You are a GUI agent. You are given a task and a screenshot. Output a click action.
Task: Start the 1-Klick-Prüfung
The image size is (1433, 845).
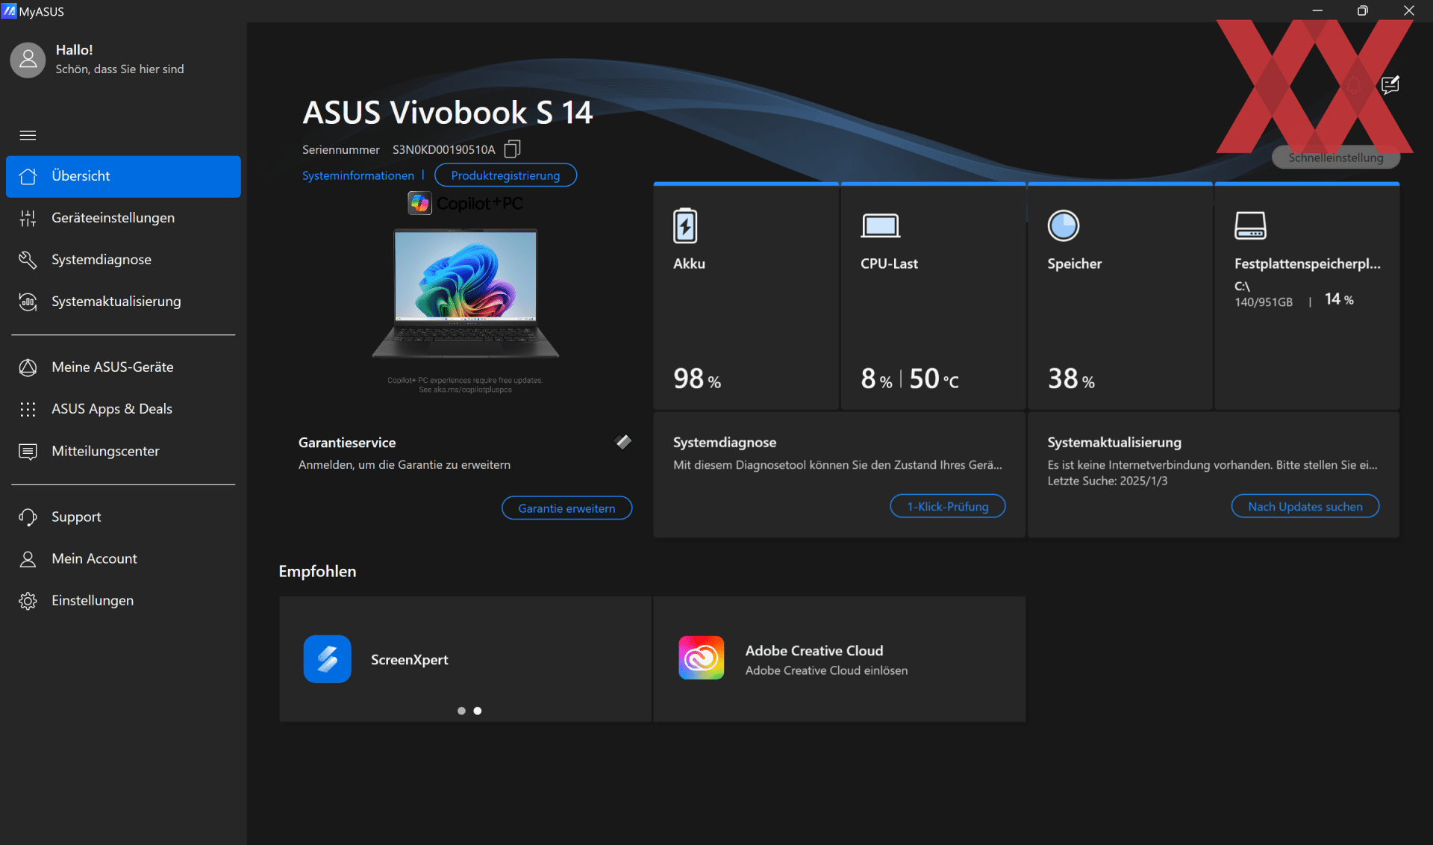click(948, 507)
